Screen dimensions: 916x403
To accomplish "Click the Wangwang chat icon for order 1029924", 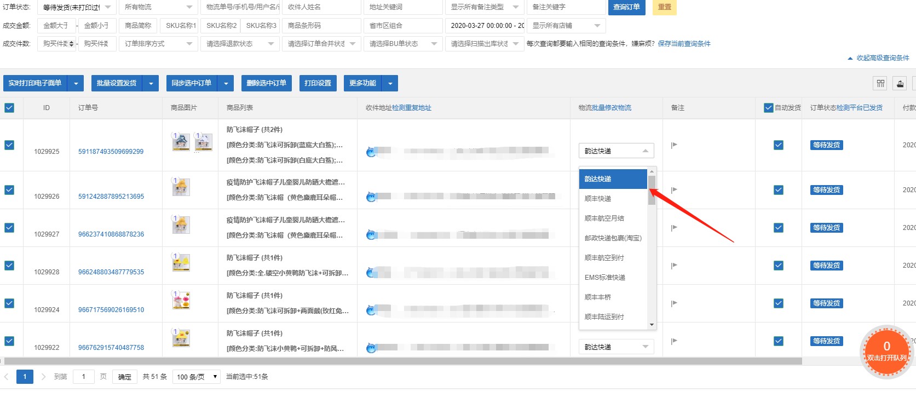I will pos(371,310).
